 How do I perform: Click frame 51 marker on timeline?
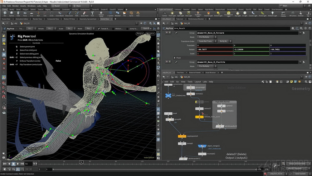[x=81, y=162]
